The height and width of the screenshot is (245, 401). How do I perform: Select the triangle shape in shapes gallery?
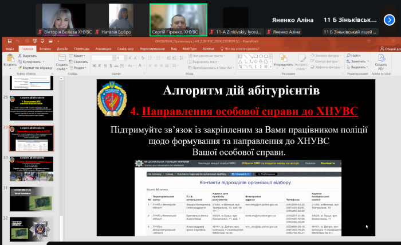240,61
